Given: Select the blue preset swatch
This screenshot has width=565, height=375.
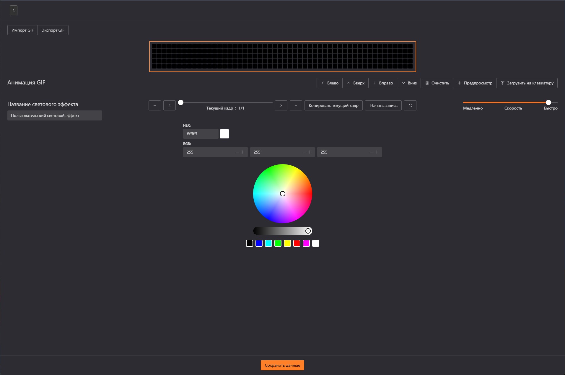Looking at the screenshot, I should click(x=259, y=243).
